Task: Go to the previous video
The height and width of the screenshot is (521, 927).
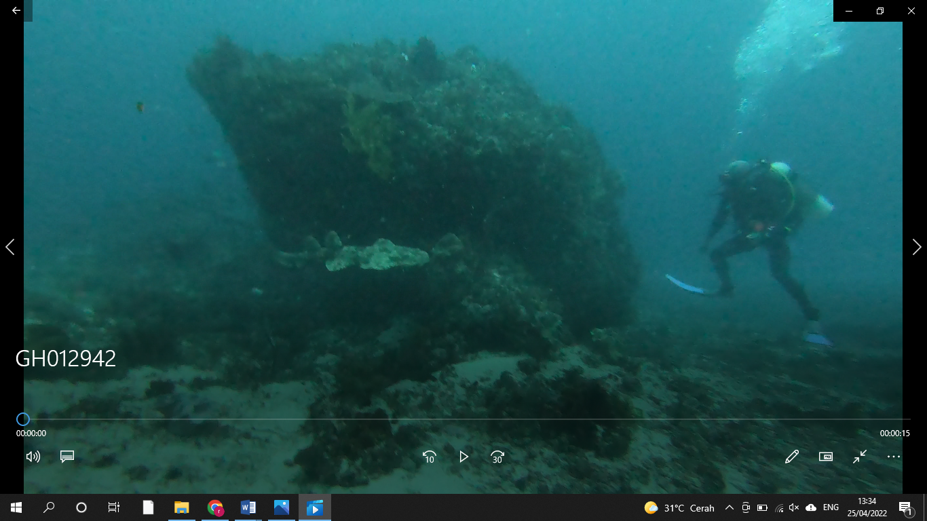Action: pyautogui.click(x=10, y=247)
